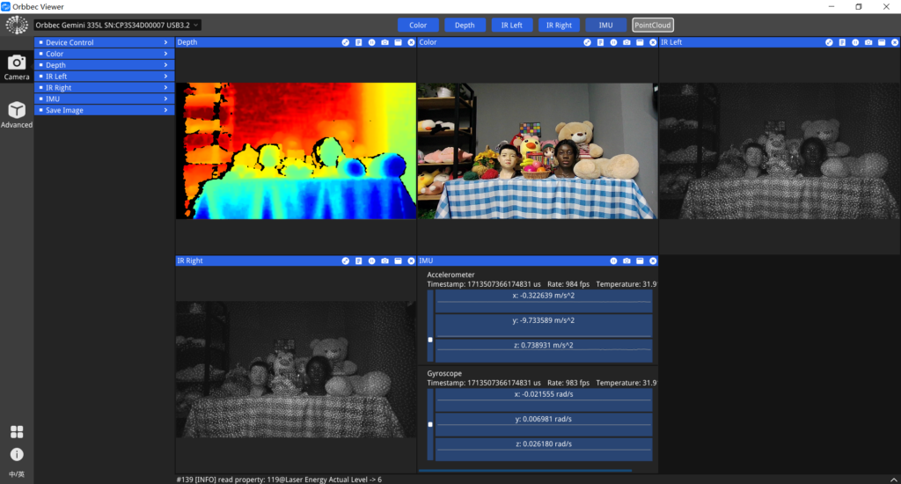Expand the Save Image section

[x=105, y=110]
